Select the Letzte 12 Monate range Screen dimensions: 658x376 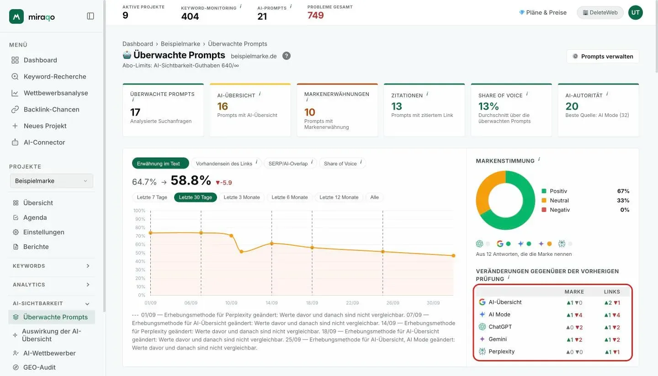339,197
